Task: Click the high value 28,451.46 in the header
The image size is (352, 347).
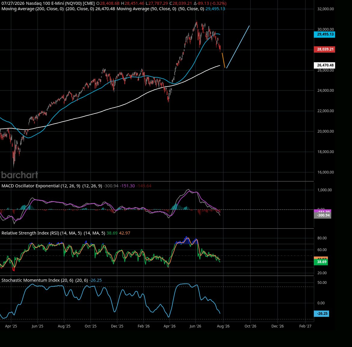Action: click(134, 3)
